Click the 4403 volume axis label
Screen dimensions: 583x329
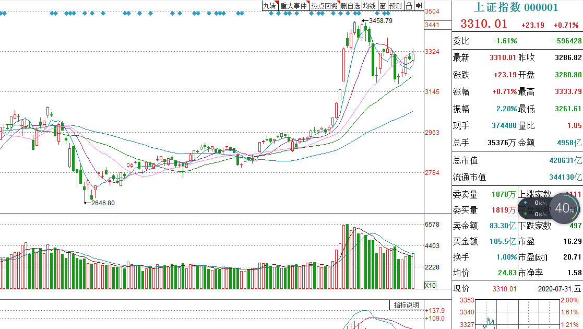[432, 245]
